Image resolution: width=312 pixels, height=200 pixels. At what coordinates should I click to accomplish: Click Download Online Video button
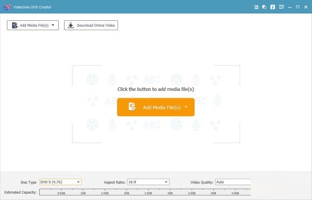(91, 25)
